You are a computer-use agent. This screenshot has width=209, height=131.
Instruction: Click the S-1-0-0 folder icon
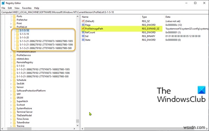pos(14,66)
